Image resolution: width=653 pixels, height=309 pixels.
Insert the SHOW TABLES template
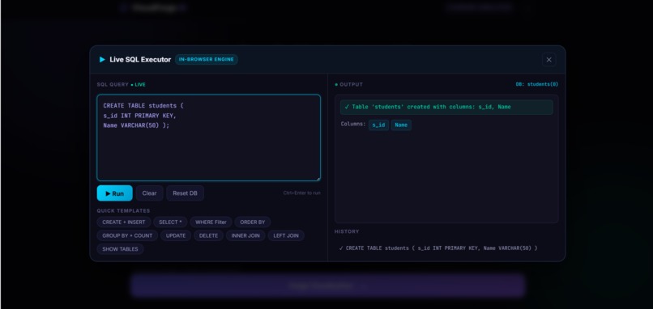(x=121, y=249)
